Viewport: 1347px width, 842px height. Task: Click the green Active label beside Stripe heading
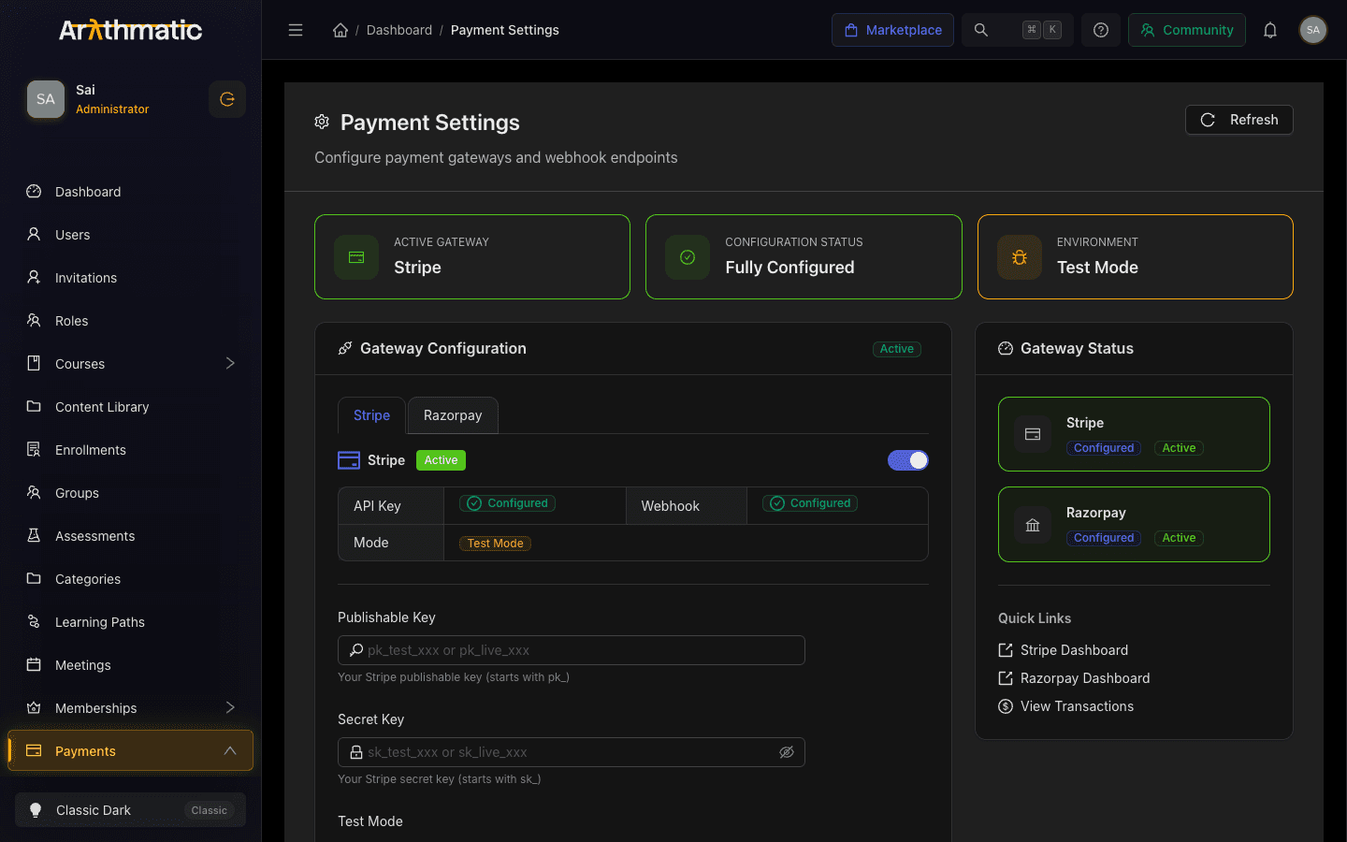(441, 460)
